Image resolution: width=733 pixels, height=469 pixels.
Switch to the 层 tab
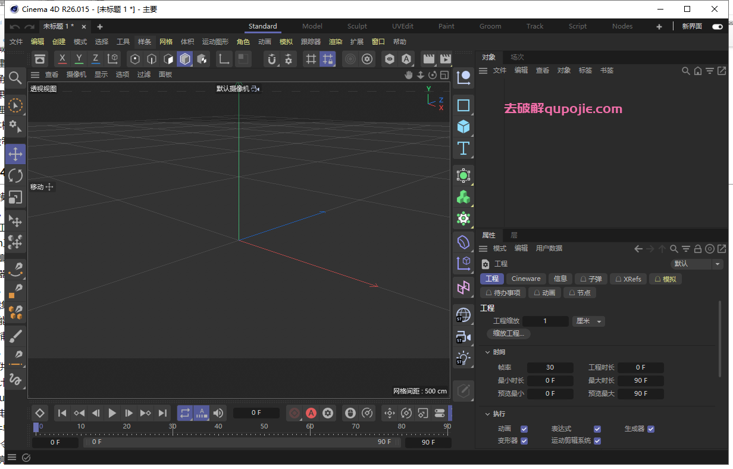coord(514,235)
